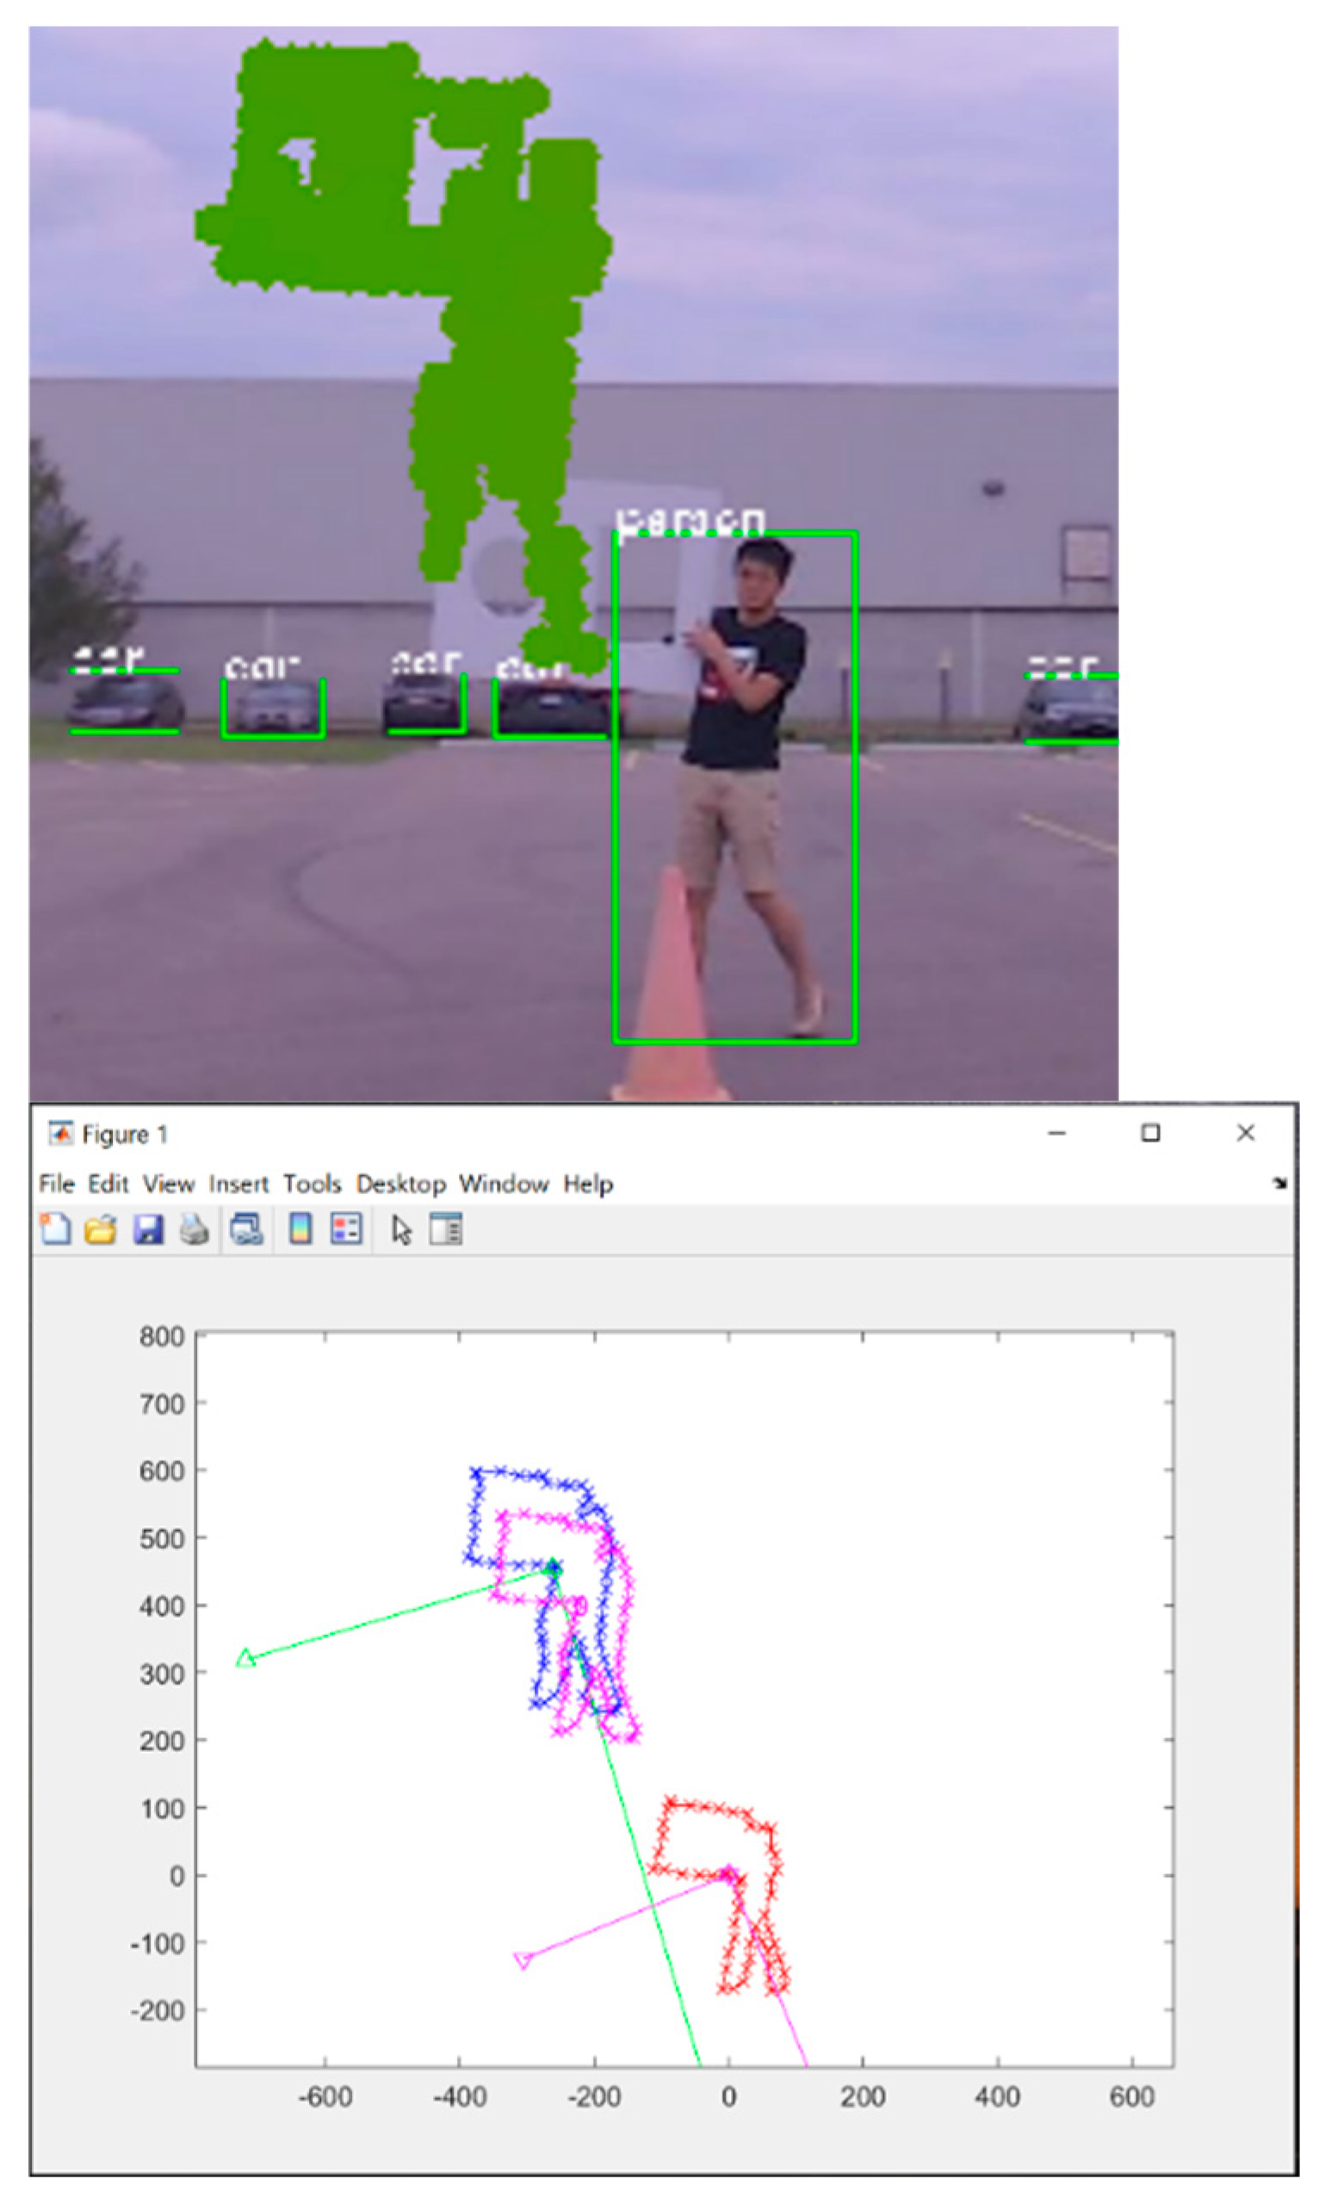The width and height of the screenshot is (1331, 2204).
Task: Click the New Figure toolbar icon
Action: pyautogui.click(x=55, y=1229)
